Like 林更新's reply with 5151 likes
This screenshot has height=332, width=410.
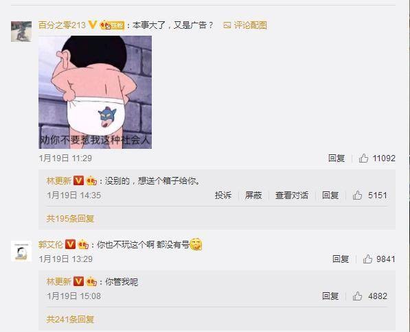pyautogui.click(x=357, y=195)
